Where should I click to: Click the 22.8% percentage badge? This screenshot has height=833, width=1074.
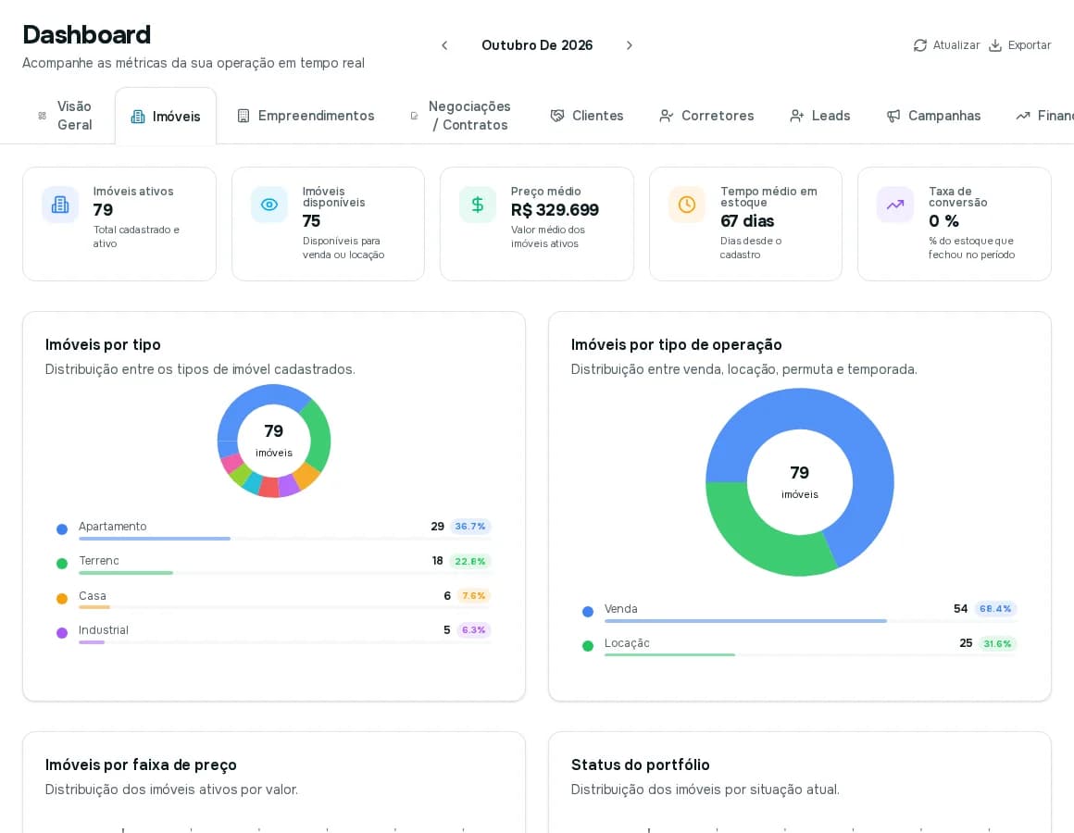[x=470, y=561]
